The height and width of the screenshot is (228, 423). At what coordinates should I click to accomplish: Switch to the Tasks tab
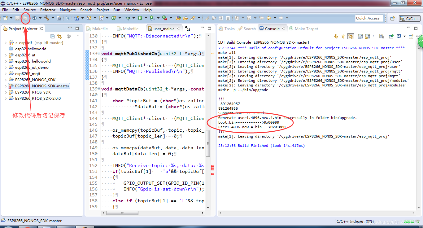tap(226, 28)
